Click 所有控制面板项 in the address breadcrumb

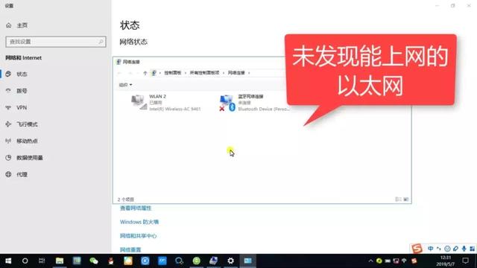[204, 73]
